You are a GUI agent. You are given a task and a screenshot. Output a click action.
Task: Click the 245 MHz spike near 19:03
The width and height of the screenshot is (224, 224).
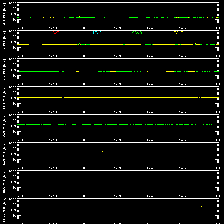pyautogui.click(x=30, y=17)
